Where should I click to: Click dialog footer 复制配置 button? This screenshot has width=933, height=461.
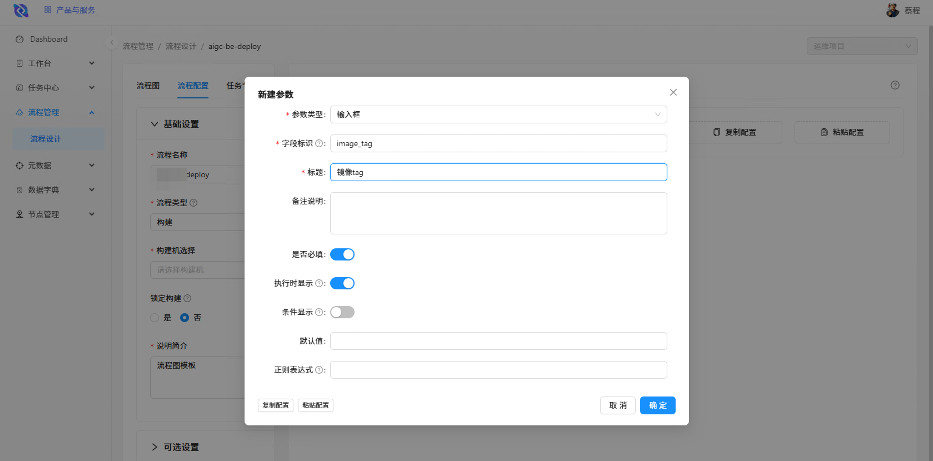coord(275,405)
